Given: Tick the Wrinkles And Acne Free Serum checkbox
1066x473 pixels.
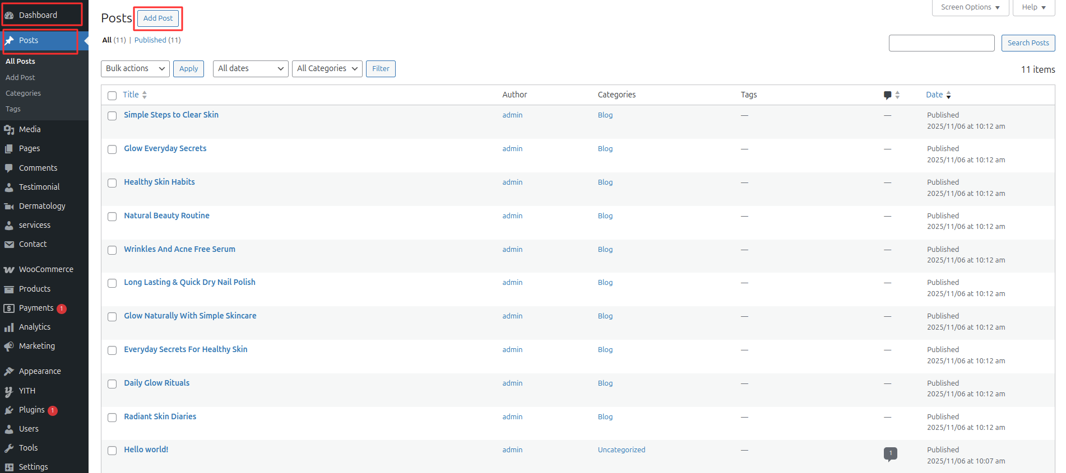Looking at the screenshot, I should 112,250.
